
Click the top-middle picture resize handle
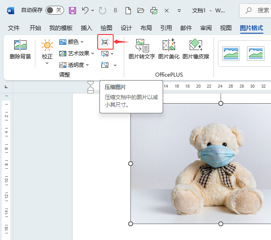pos(221,103)
